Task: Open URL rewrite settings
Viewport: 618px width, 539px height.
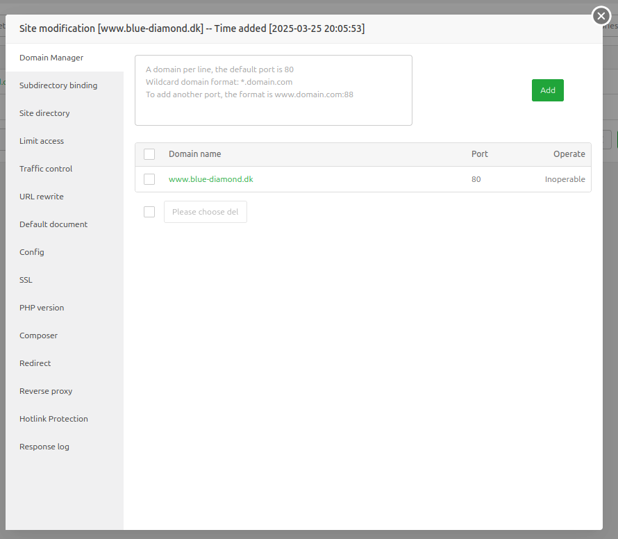Action: click(65, 197)
